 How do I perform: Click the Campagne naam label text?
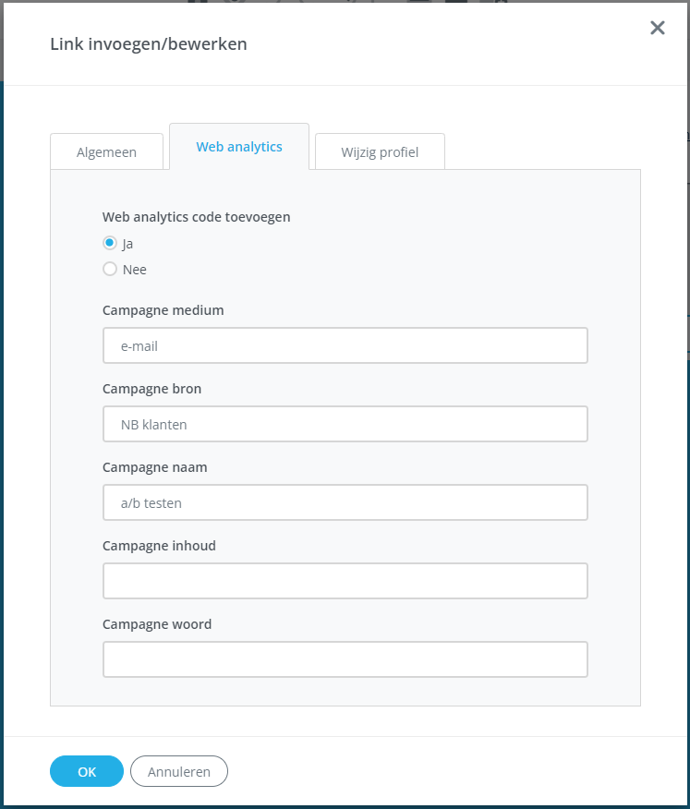point(154,467)
